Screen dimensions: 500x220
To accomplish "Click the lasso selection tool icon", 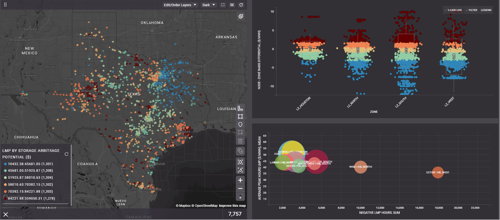I will (x=240, y=151).
